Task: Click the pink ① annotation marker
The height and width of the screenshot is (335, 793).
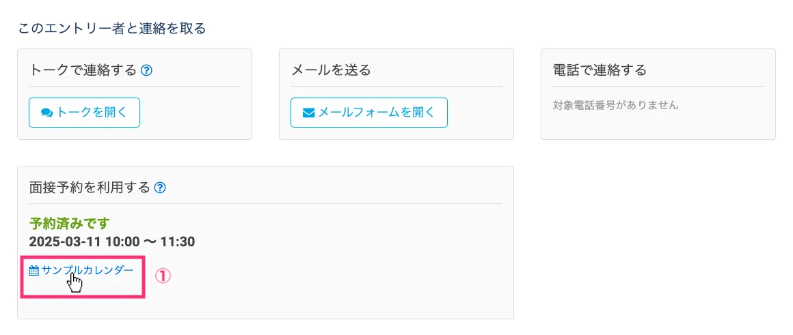Action: coord(162,276)
